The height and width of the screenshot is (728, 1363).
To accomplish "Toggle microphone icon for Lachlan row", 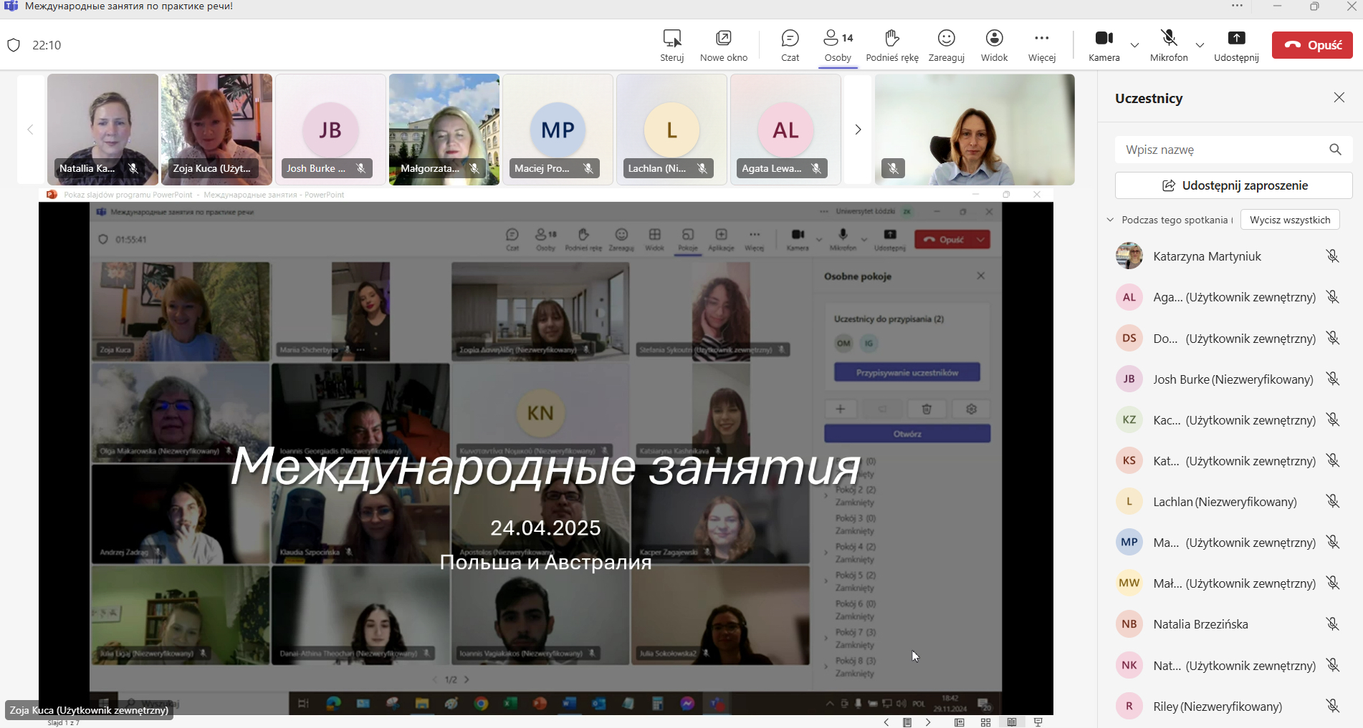I will coord(1332,502).
